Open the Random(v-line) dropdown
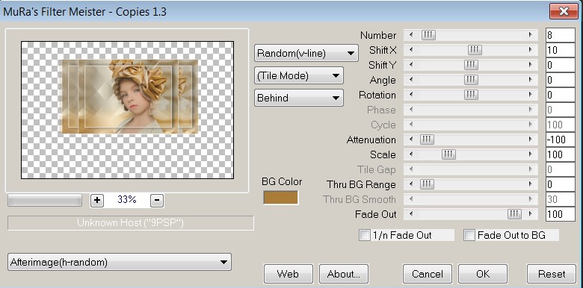583x288 pixels. click(x=306, y=53)
